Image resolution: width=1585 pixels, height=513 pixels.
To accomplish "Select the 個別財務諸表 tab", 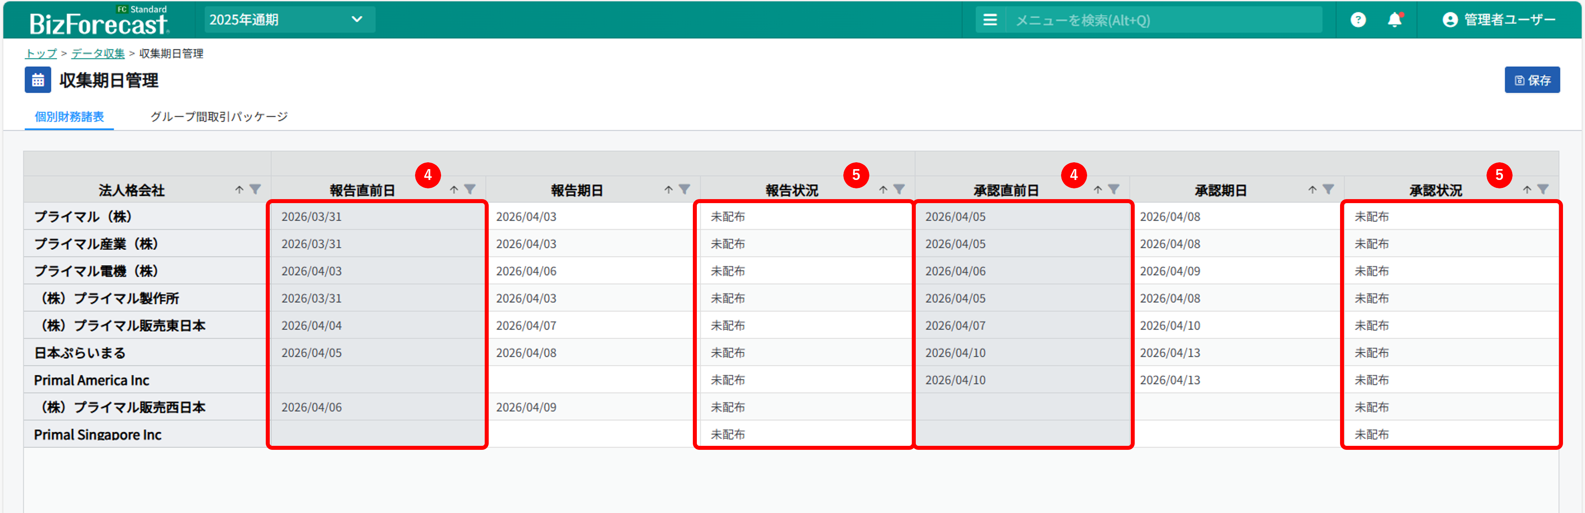I will tap(69, 117).
